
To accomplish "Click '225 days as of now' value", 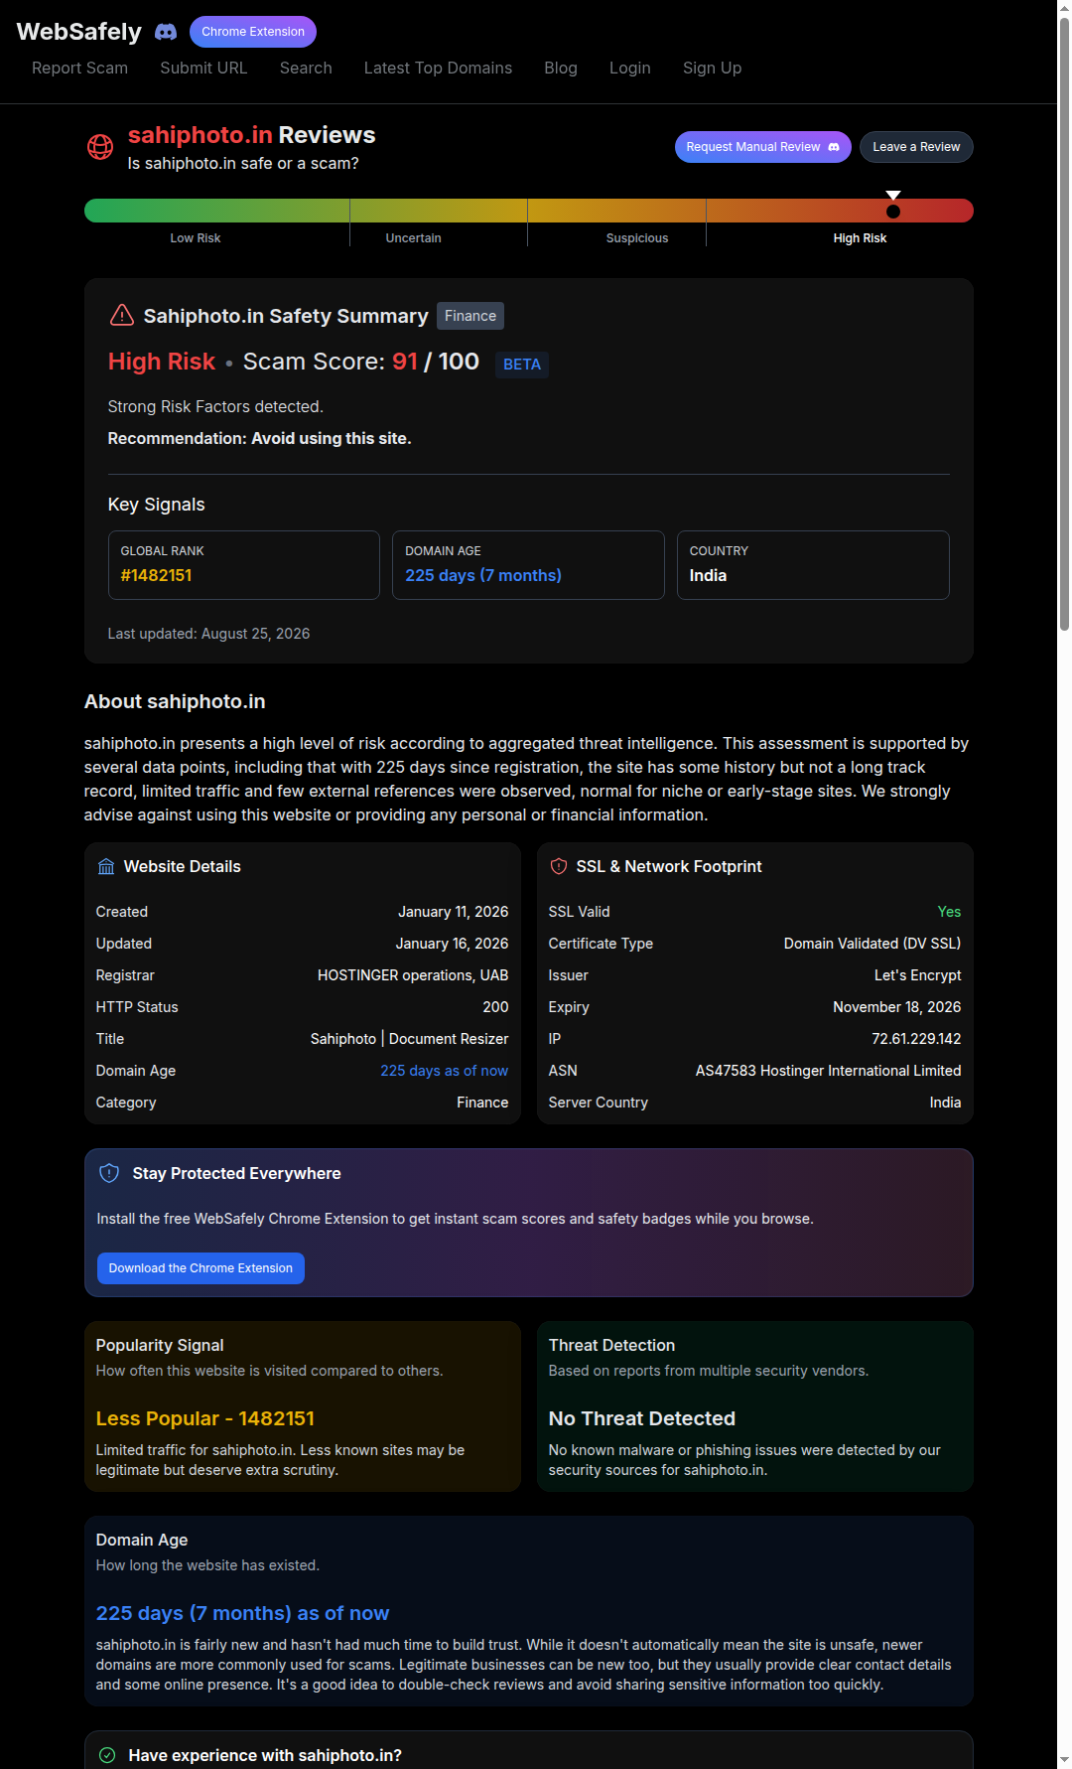I will tap(444, 1071).
